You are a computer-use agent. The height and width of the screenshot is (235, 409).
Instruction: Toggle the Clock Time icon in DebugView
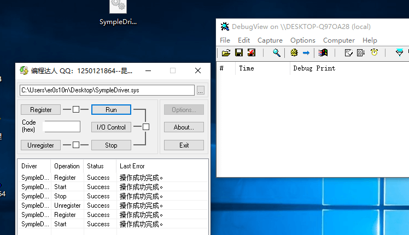click(374, 53)
